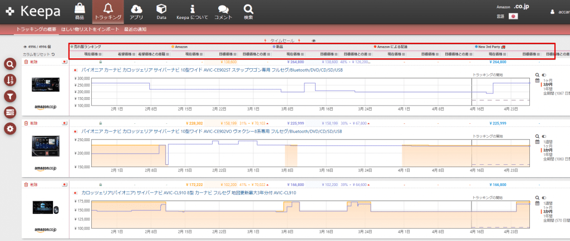The height and width of the screenshot is (241, 570).
Task: Click the settings gear in left sidebar
Action: [10, 129]
